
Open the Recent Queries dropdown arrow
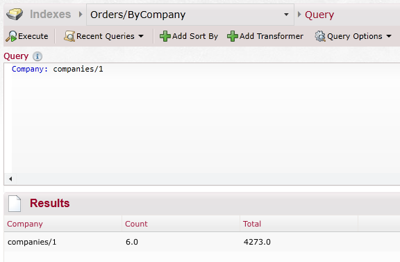click(141, 36)
